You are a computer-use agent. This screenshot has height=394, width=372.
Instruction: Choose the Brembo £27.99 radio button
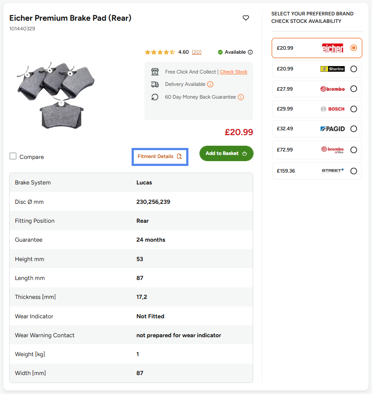tap(354, 88)
